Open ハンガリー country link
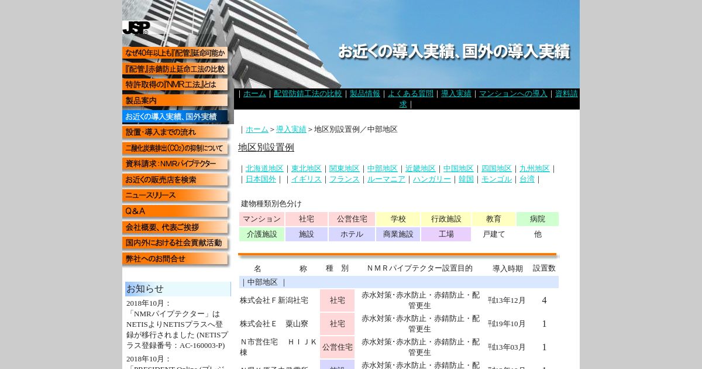Image resolution: width=702 pixels, height=369 pixels. 432,179
